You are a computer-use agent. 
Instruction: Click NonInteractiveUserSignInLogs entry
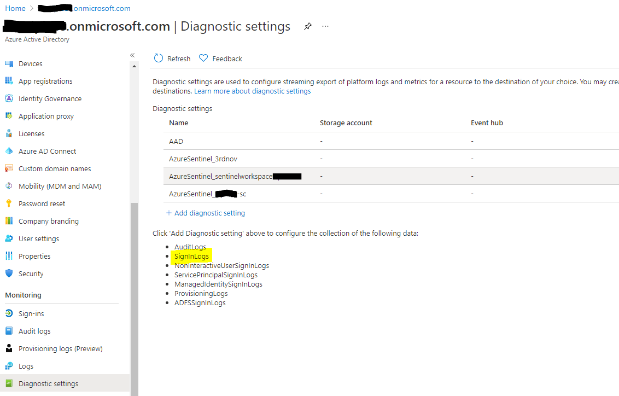222,265
